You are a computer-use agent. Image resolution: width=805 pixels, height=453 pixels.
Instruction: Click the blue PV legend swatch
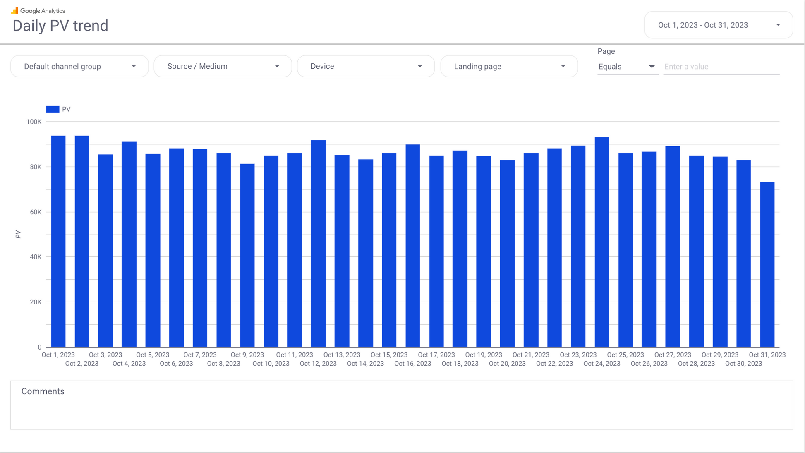pos(53,109)
